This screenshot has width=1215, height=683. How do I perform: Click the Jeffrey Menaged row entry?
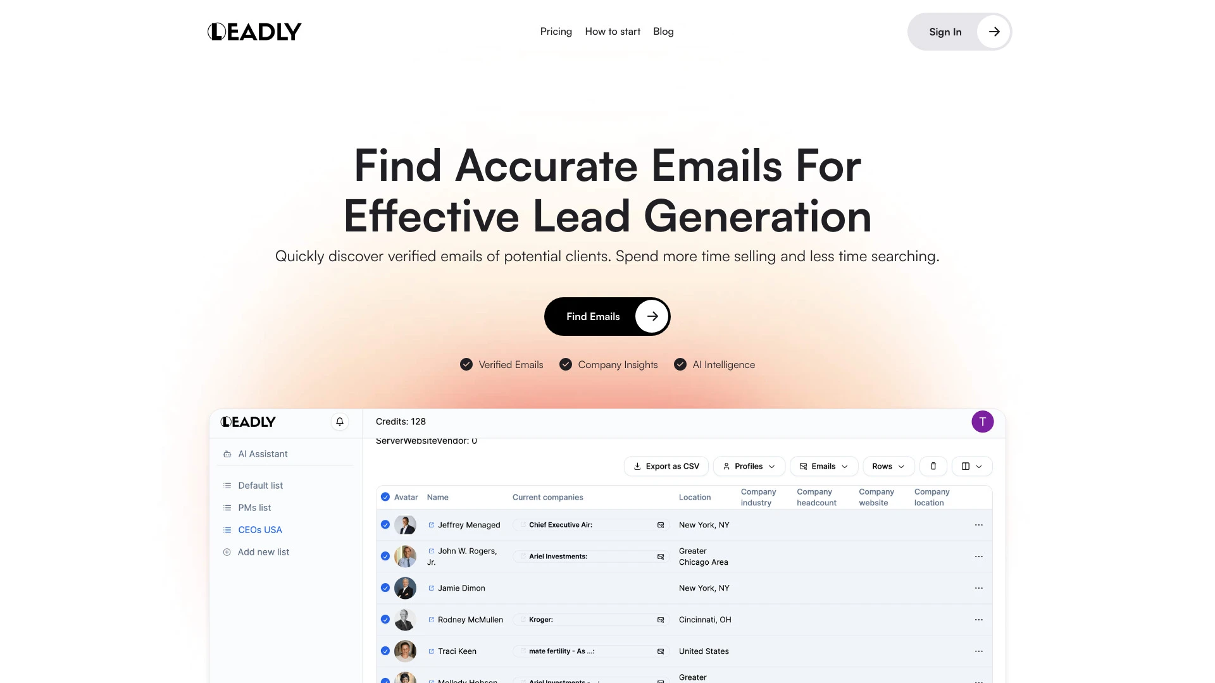[468, 524]
